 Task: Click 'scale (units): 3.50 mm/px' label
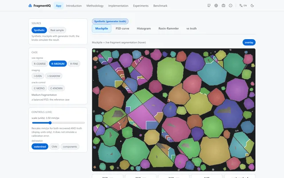45,118
